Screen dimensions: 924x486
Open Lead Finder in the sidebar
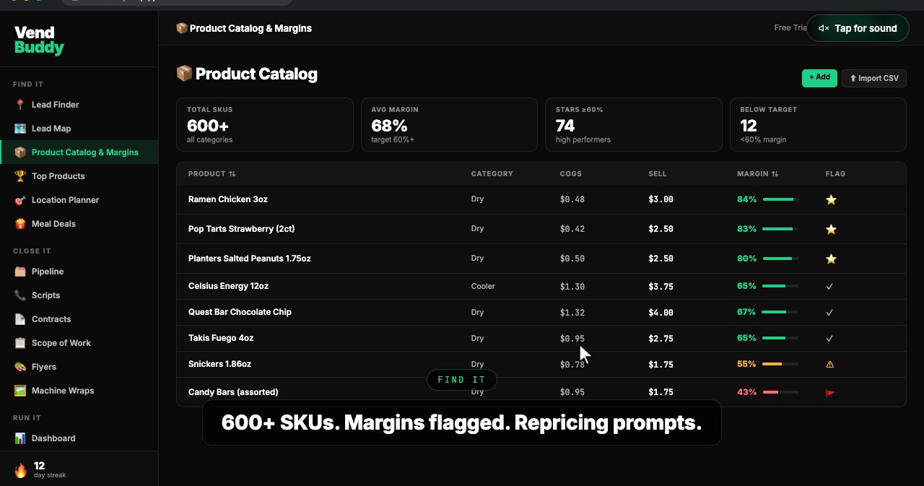79,105
